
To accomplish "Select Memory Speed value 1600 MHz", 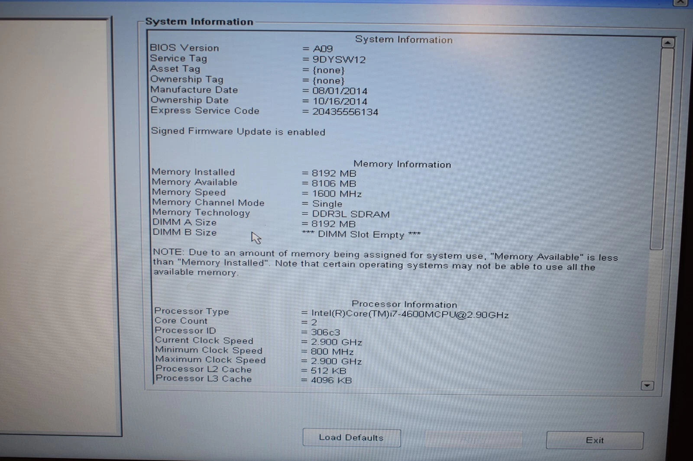I will click(x=337, y=194).
